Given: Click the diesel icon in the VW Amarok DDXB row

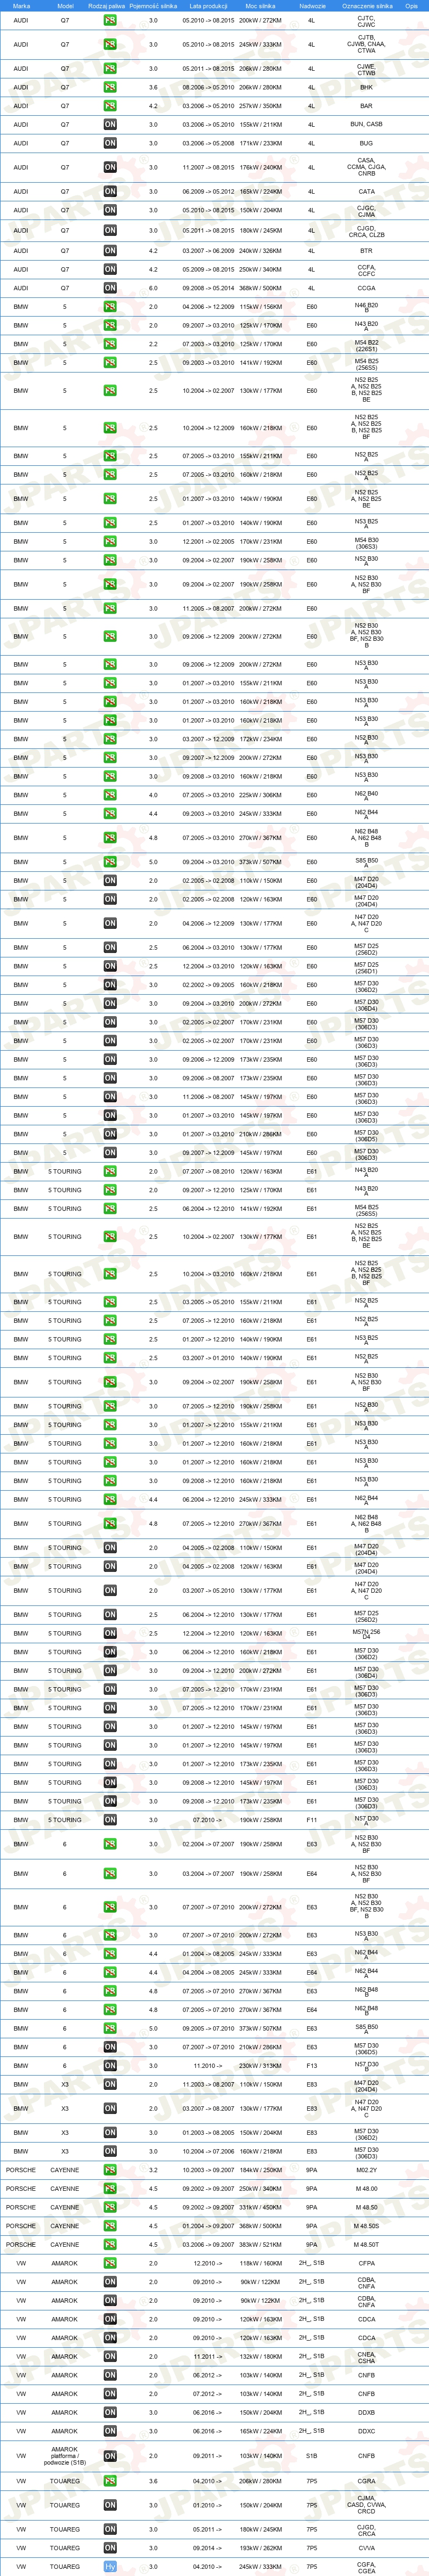Looking at the screenshot, I should [x=110, y=2413].
